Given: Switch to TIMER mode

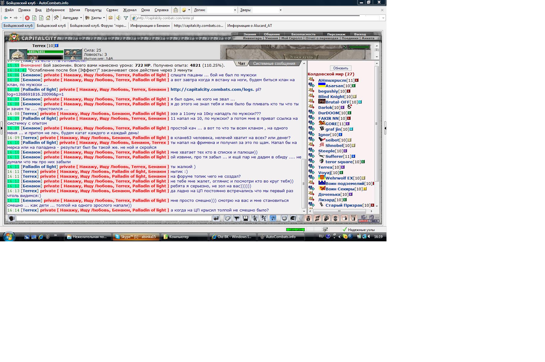Looking at the screenshot, I should click(x=374, y=221).
